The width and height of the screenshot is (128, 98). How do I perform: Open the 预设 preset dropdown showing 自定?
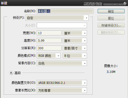point(57,18)
